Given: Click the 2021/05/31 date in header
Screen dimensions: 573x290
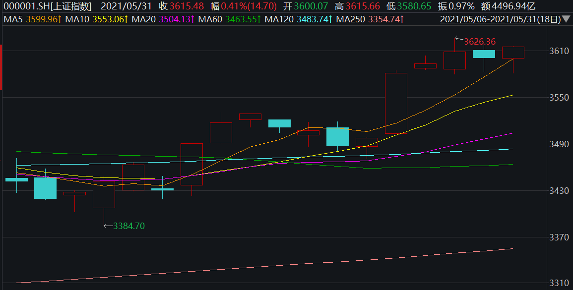Looking at the screenshot, I should pyautogui.click(x=126, y=6).
